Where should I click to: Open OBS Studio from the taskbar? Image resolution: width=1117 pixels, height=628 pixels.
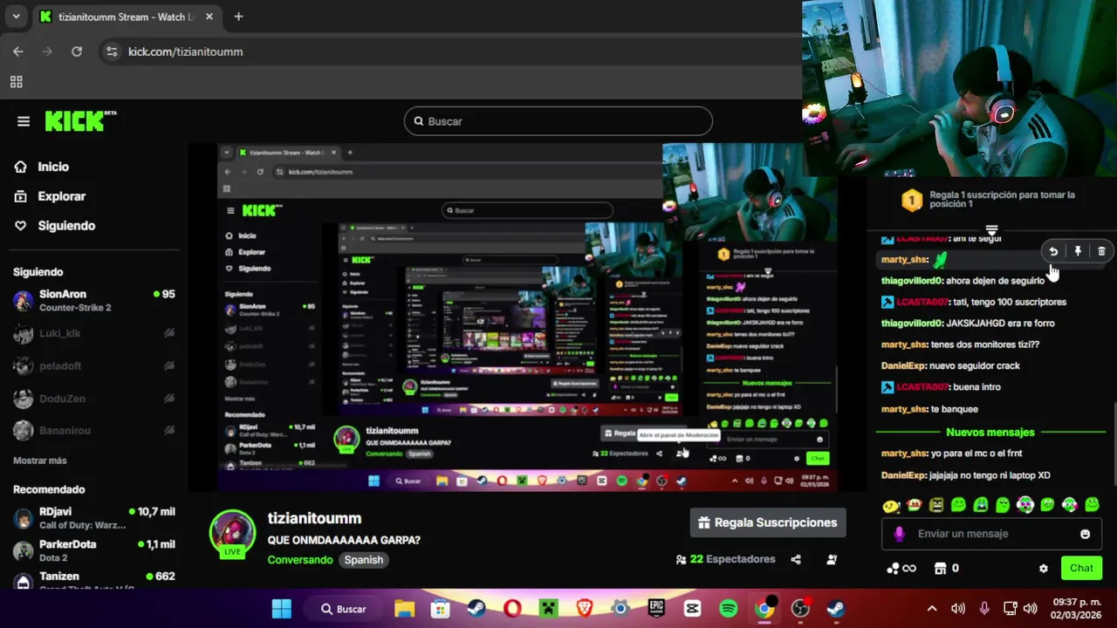[800, 609]
